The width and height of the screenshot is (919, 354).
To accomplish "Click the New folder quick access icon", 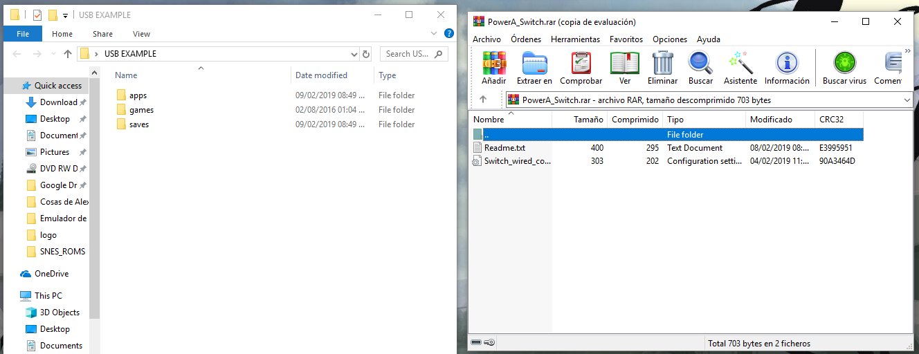I will click(52, 15).
